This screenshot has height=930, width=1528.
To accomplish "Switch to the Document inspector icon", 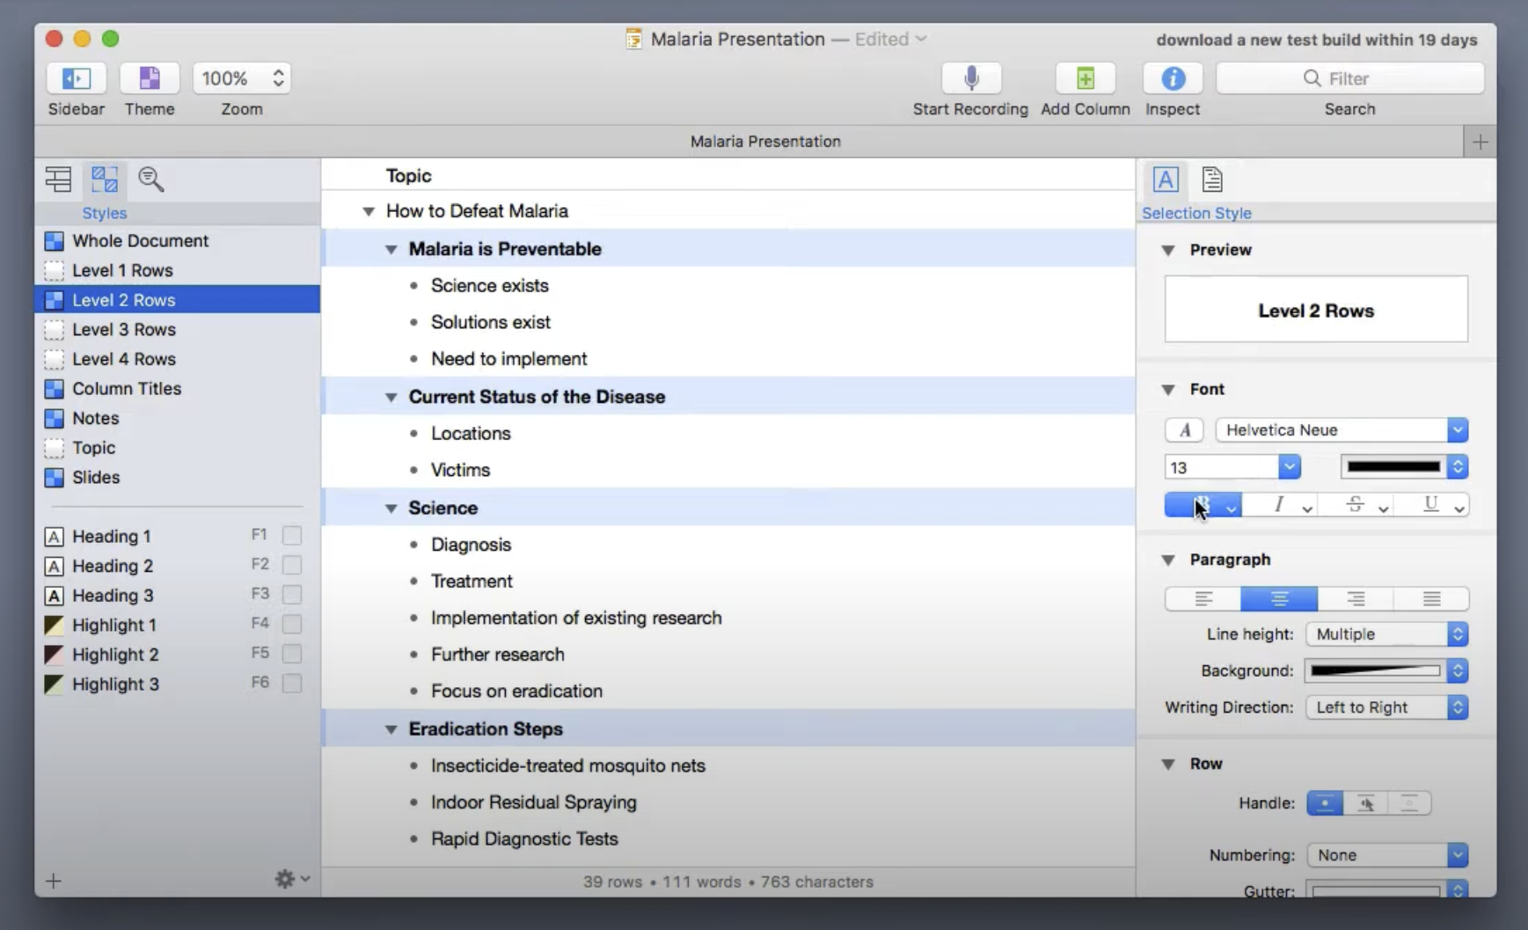I will [1212, 179].
